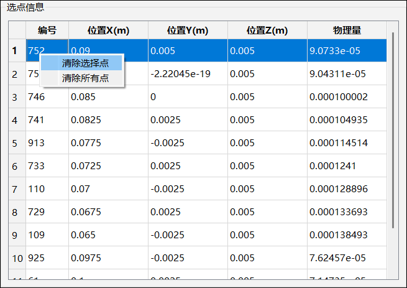Screen dimensions: 407x288
Task: Click physical value 0.000104935 cell
Action: coord(347,120)
